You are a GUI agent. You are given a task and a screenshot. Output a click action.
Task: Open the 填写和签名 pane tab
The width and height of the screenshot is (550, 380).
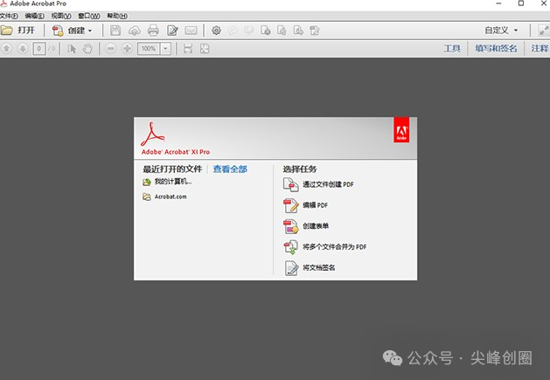[x=496, y=48]
